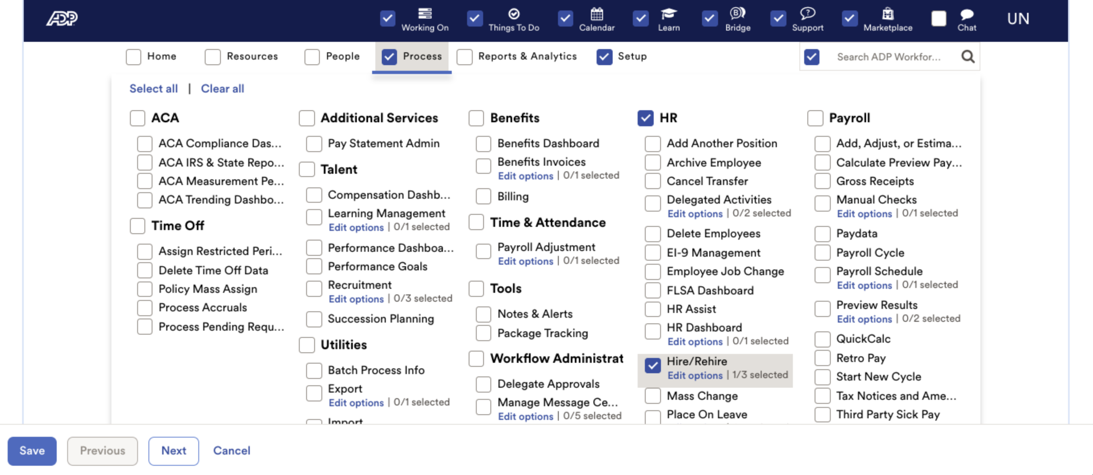This screenshot has width=1093, height=475.
Task: Open the Working On icon
Action: [x=425, y=14]
